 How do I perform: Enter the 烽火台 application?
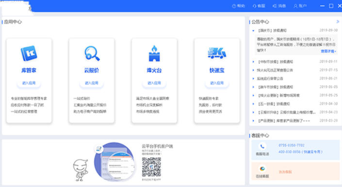(154, 83)
